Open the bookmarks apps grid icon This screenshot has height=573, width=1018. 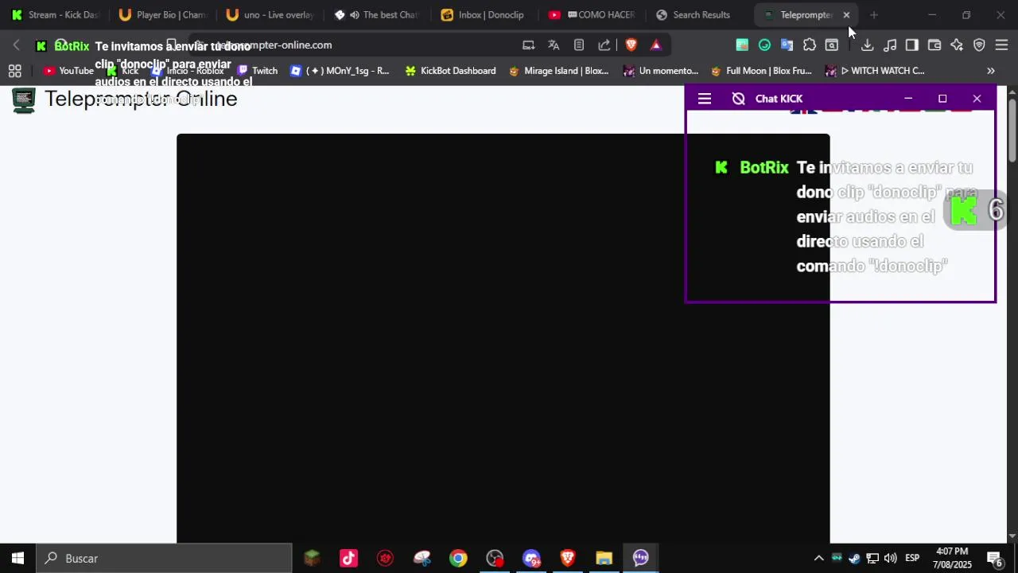pos(14,71)
